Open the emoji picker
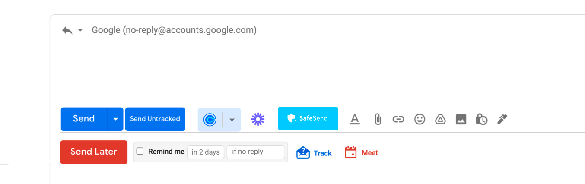The width and height of the screenshot is (585, 184). [x=420, y=119]
